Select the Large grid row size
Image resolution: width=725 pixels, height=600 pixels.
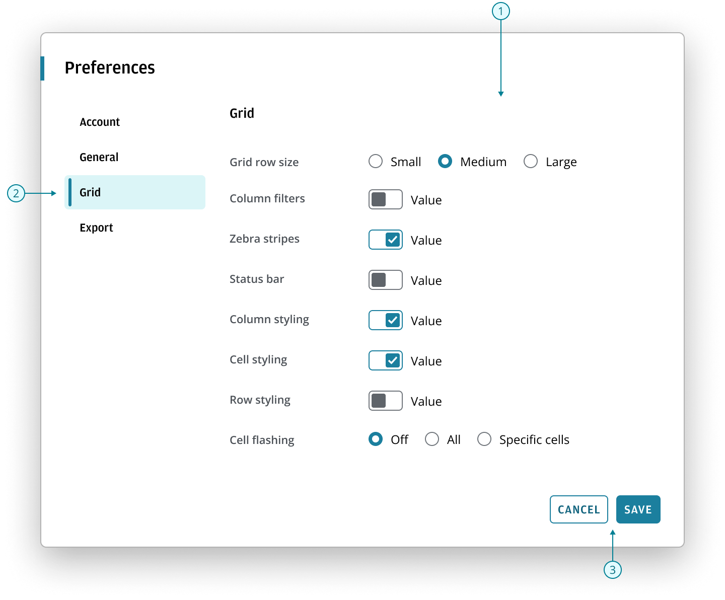tap(530, 161)
